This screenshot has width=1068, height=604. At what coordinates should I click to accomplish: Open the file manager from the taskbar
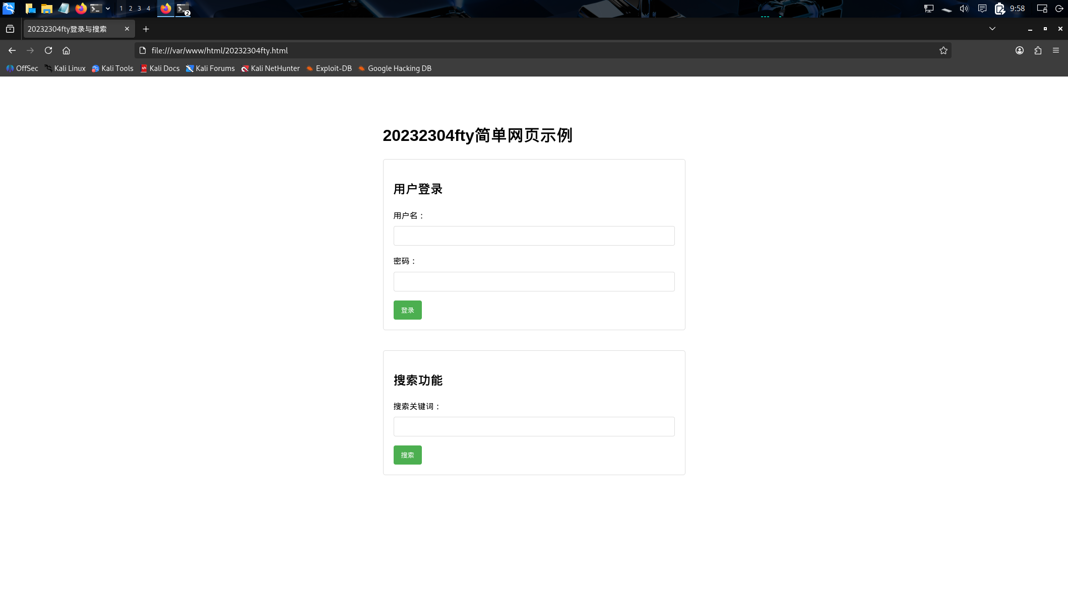[x=47, y=9]
